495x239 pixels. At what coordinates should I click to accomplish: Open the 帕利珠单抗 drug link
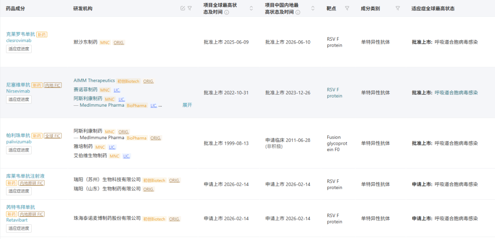tap(18, 136)
